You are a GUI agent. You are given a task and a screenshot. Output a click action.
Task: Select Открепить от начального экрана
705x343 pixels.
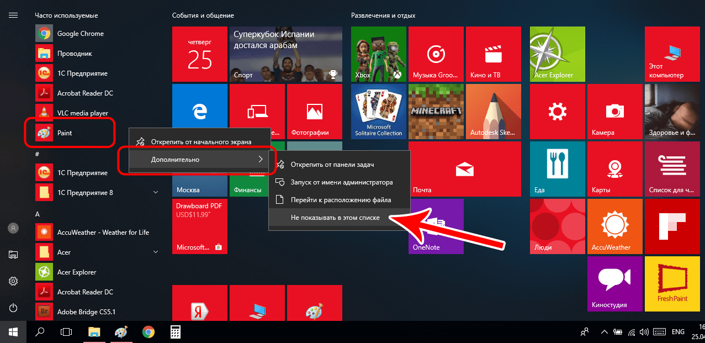click(201, 142)
